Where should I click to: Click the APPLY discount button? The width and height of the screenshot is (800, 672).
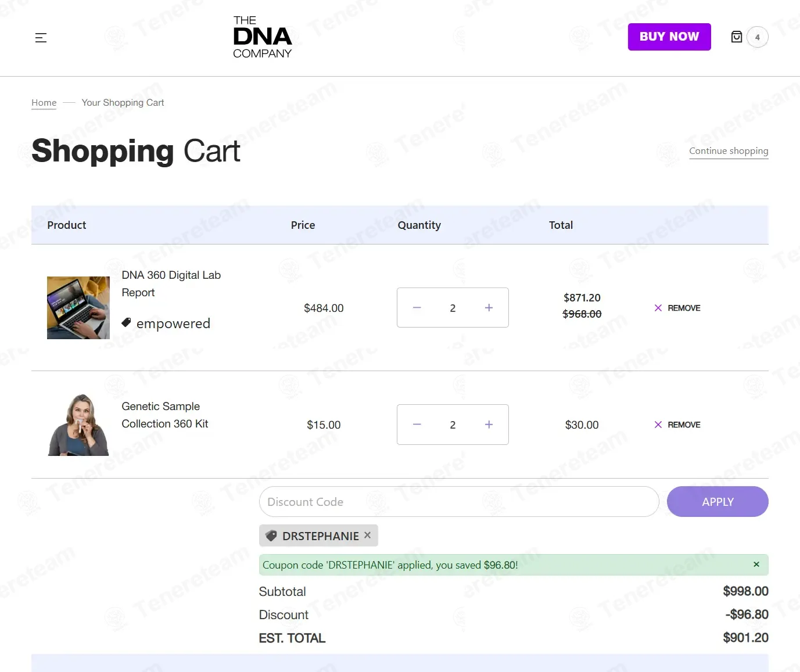[x=718, y=502]
